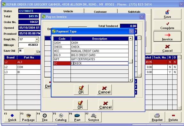Viewport: 184px width, 126px height.
Task: Click the repair order window close button
Action: click(x=181, y=4)
